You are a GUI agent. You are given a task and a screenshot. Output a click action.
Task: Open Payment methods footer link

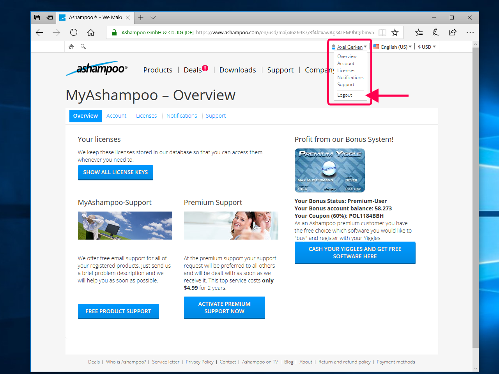(396, 362)
